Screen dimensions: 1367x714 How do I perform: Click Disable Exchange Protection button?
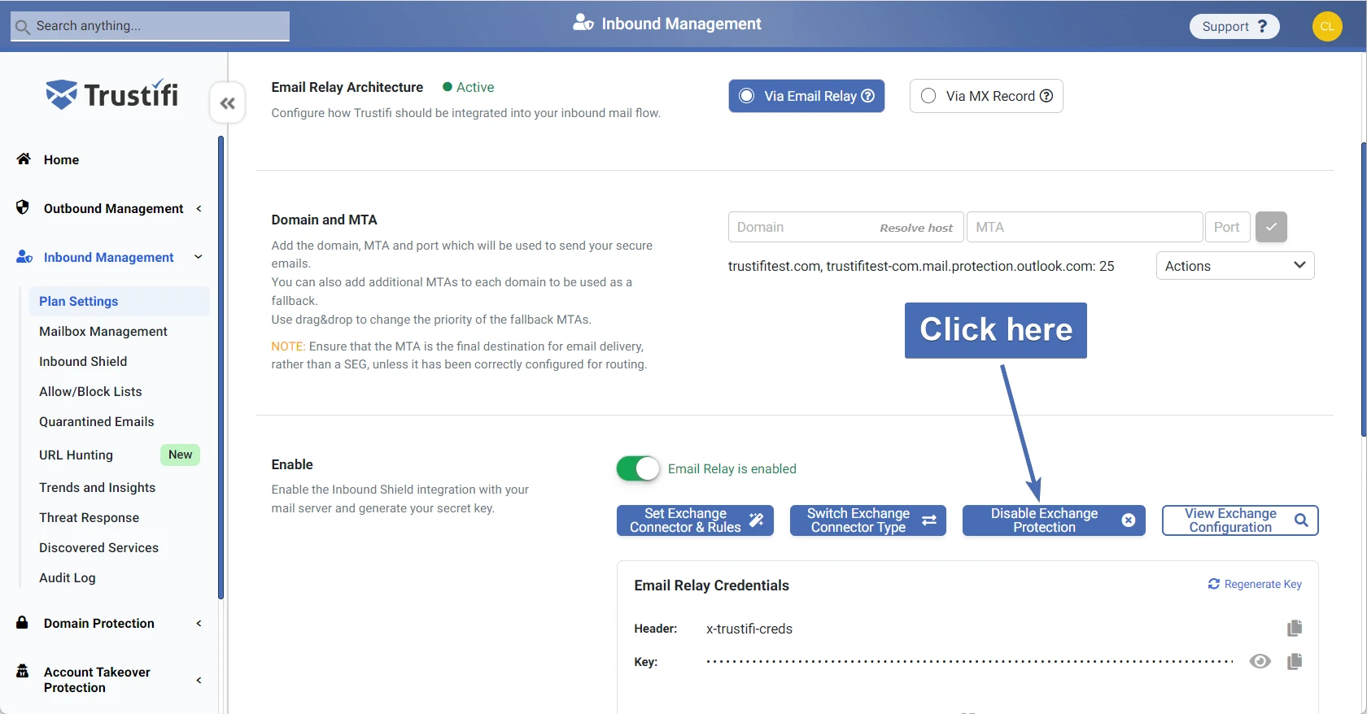coord(1053,520)
